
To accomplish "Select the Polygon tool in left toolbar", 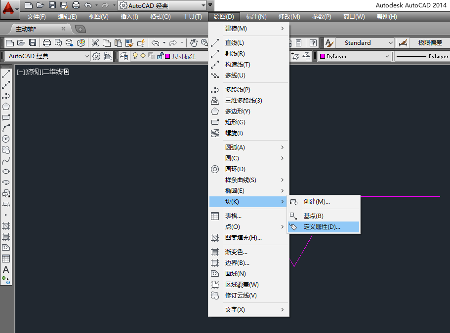I will [6, 107].
